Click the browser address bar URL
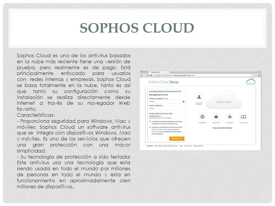This screenshot has height=206, width=275. (x=181, y=75)
